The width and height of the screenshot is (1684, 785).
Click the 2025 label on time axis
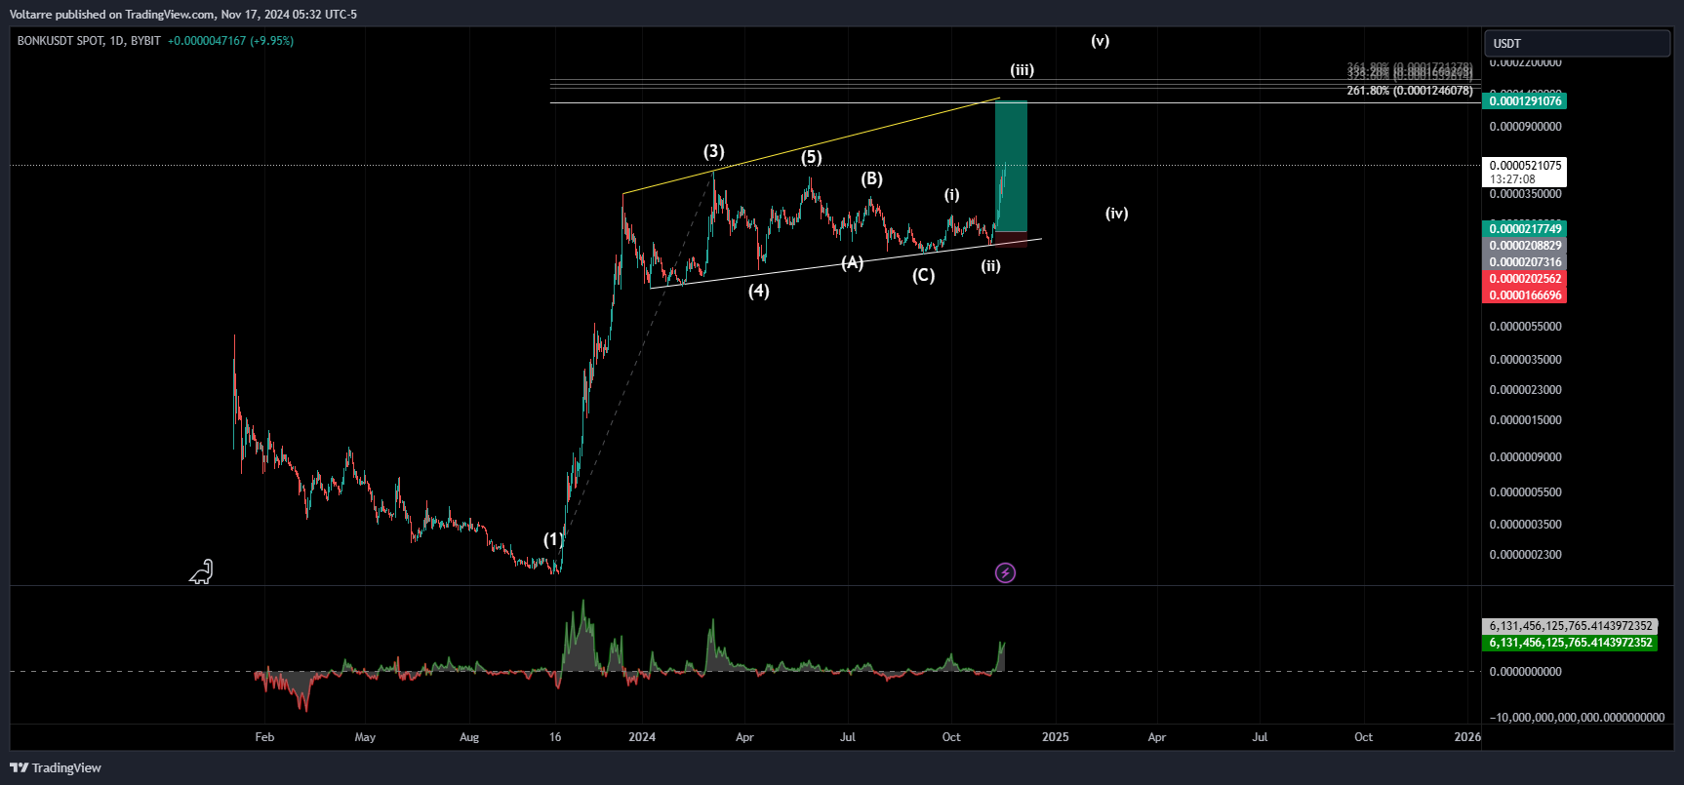click(x=1056, y=737)
